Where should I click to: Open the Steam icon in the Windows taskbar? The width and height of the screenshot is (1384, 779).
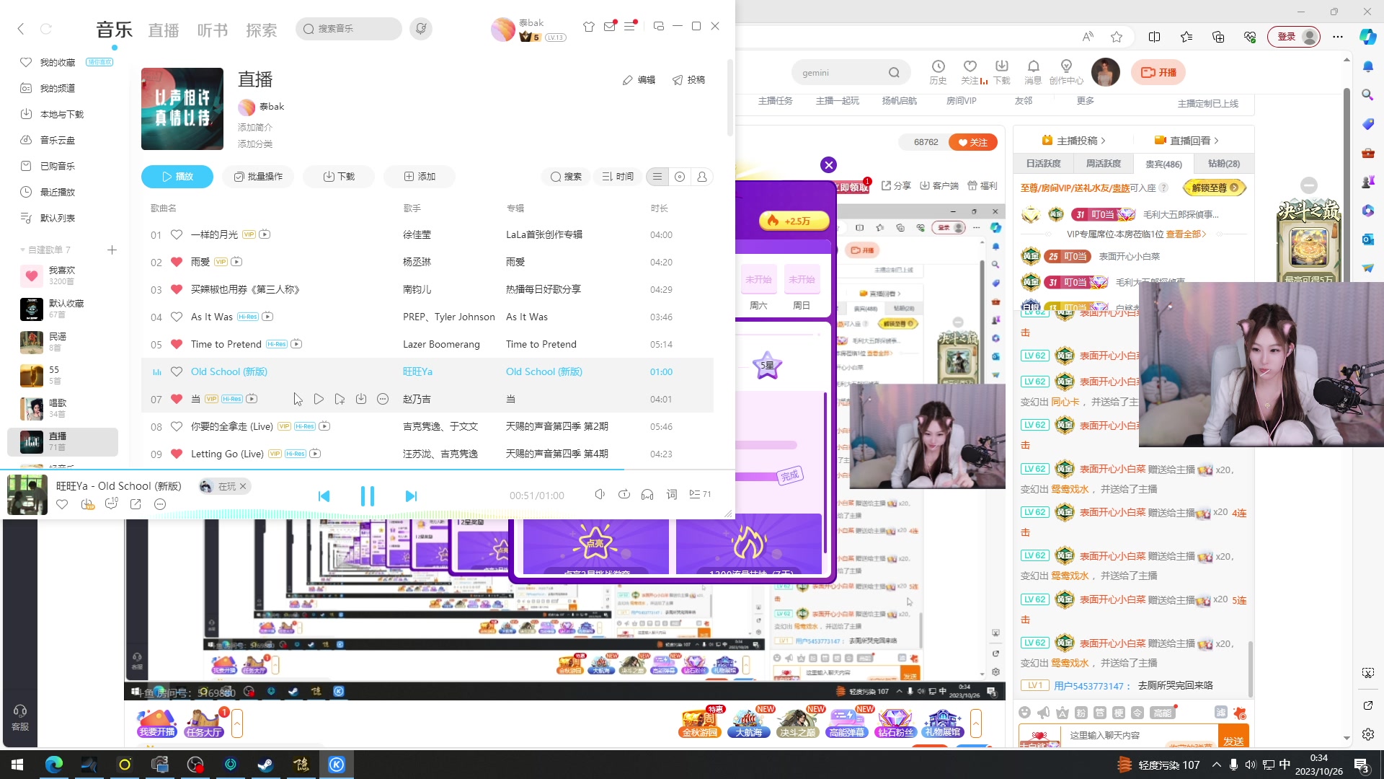click(x=265, y=765)
